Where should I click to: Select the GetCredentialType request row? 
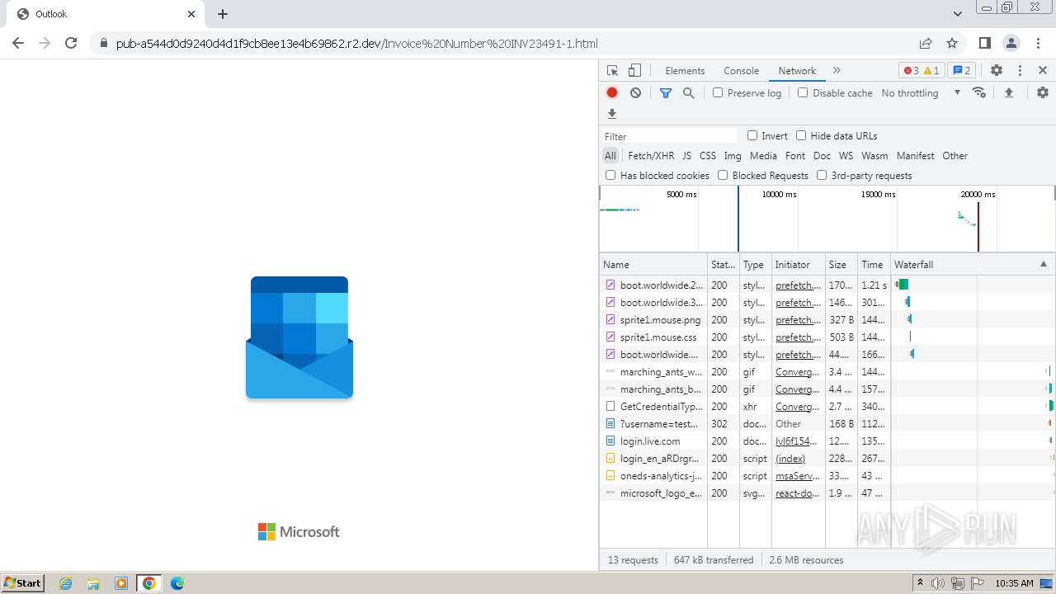[x=745, y=407]
